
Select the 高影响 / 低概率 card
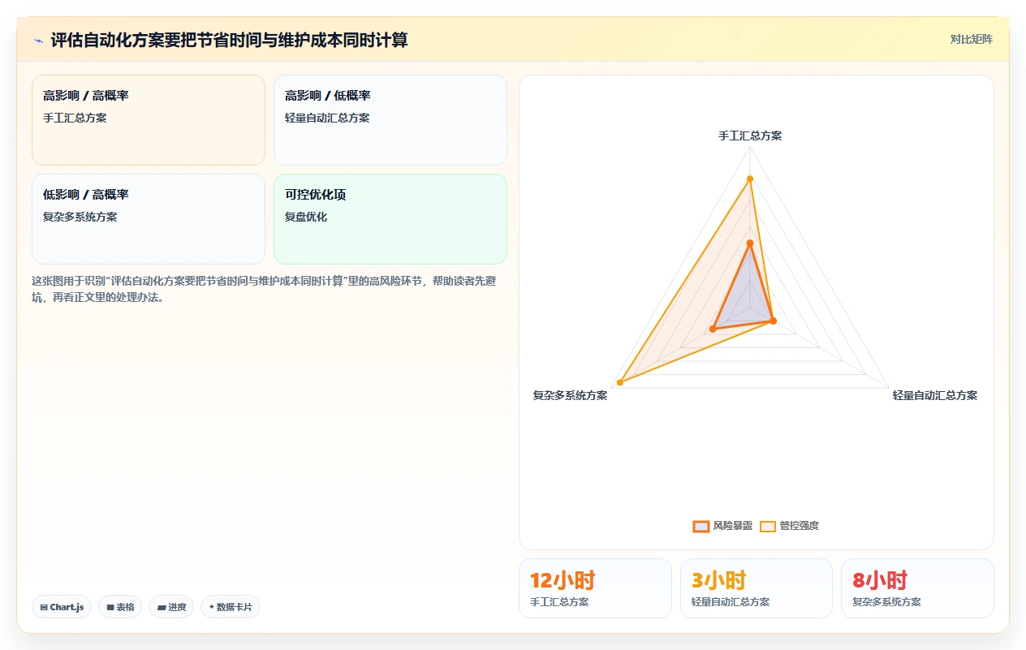(x=390, y=120)
